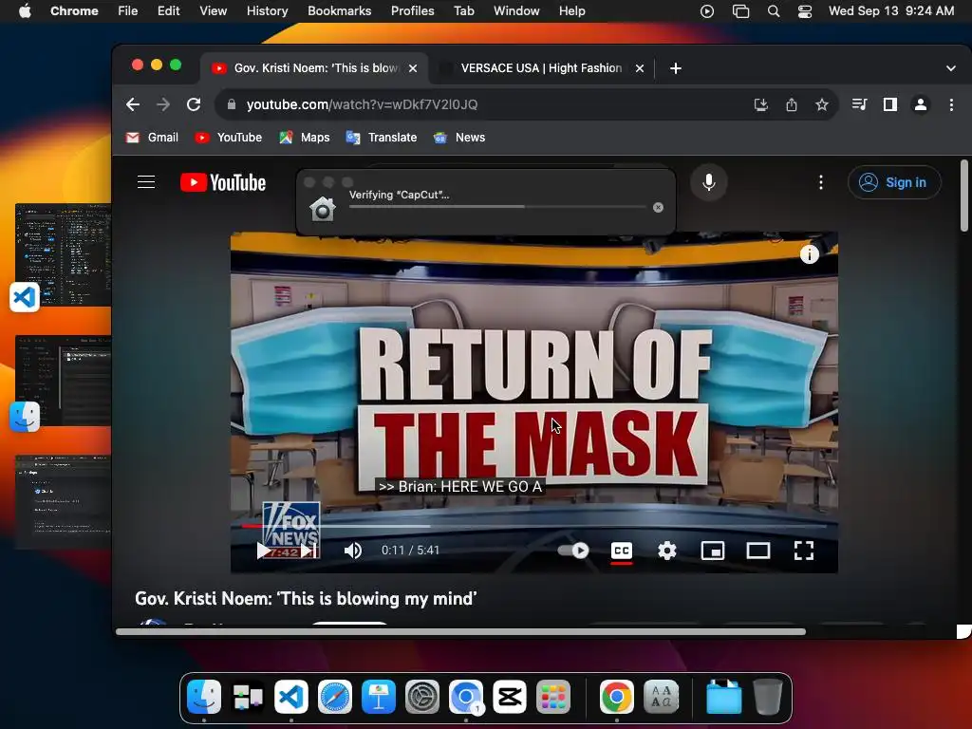The image size is (972, 729).
Task: Expand tab search dropdown arrow
Action: pyautogui.click(x=950, y=68)
